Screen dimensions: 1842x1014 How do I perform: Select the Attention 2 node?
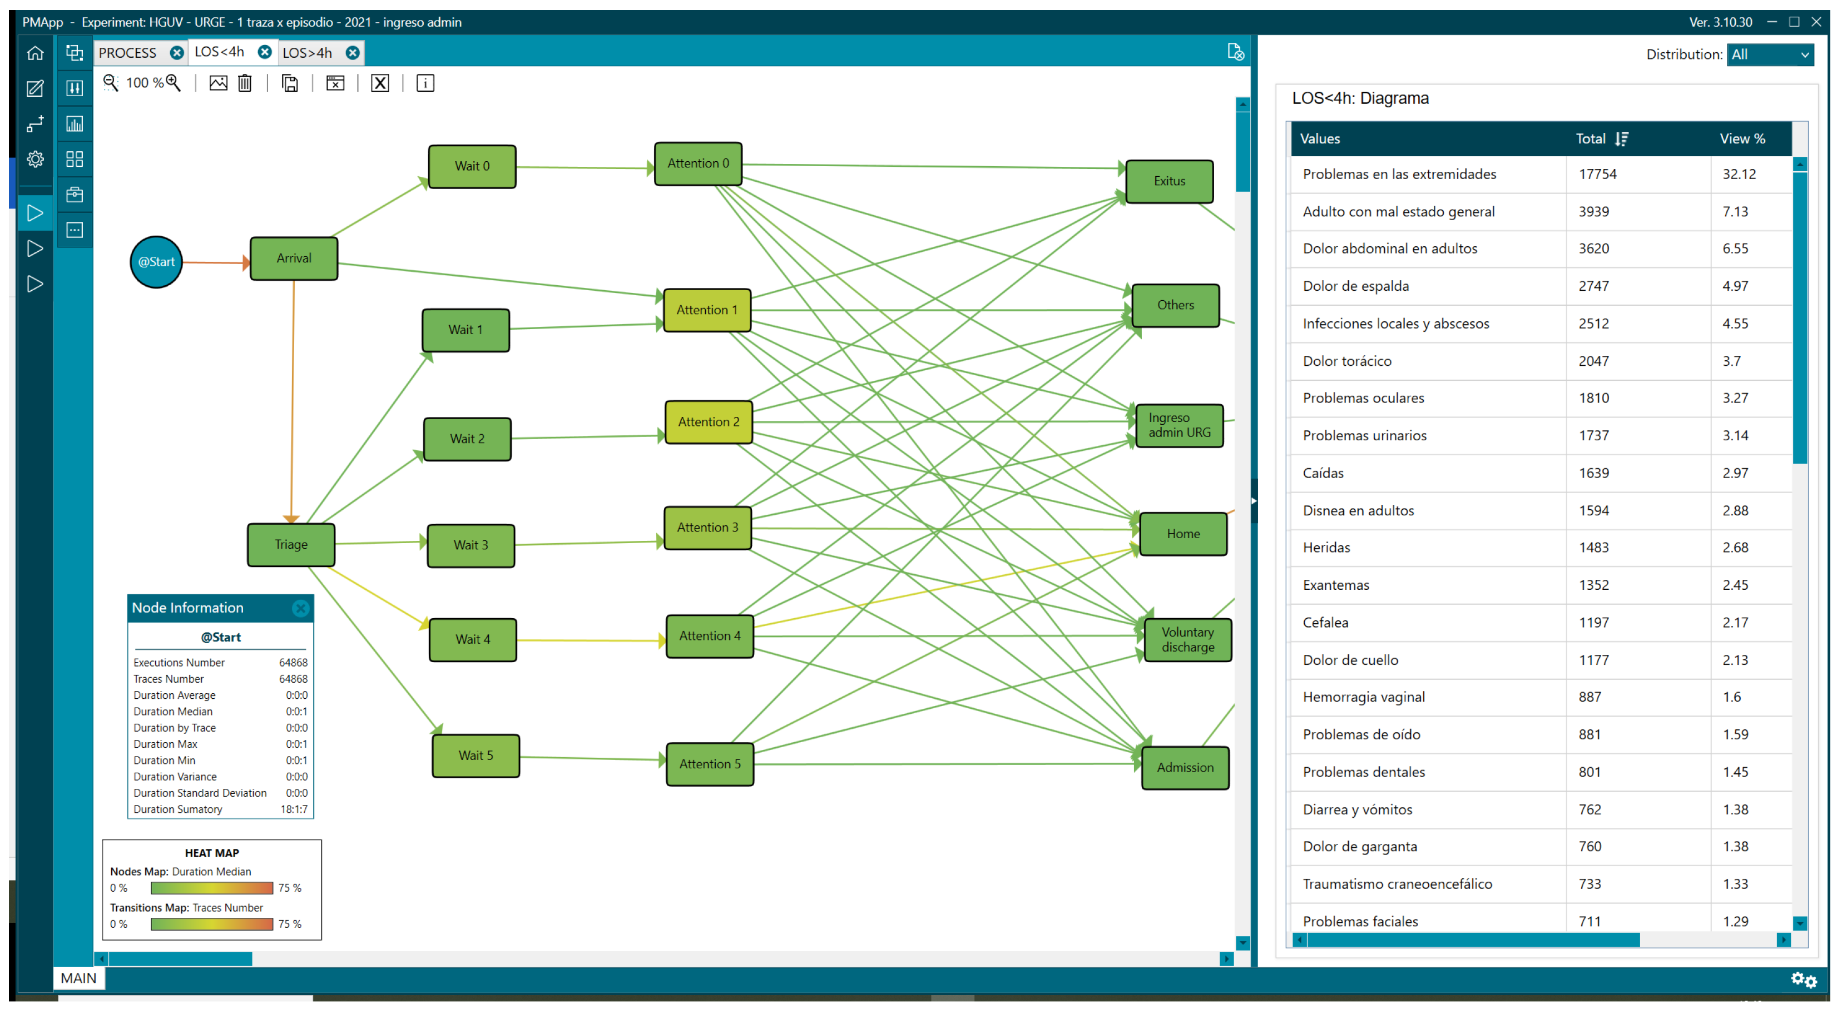tap(708, 421)
